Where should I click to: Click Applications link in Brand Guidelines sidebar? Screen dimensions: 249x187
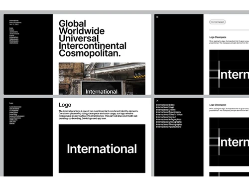pyautogui.click(x=14, y=43)
